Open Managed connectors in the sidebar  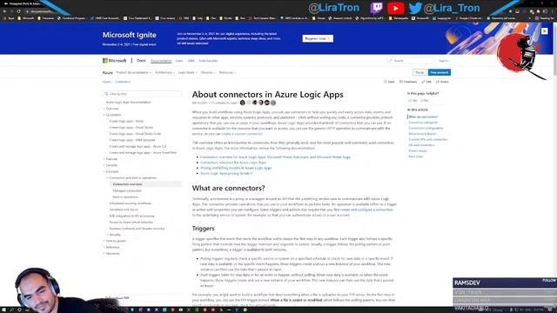pyautogui.click(x=127, y=191)
